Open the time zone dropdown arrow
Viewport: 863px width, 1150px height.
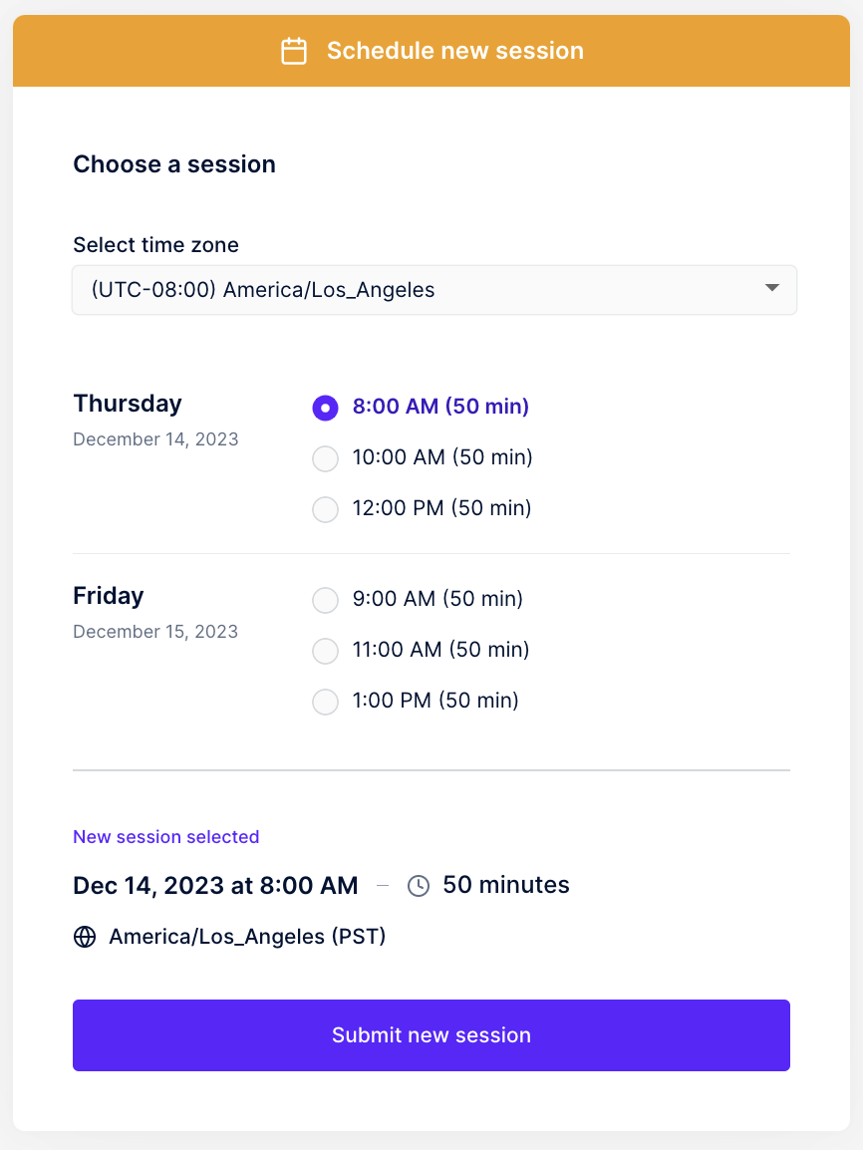pos(771,287)
